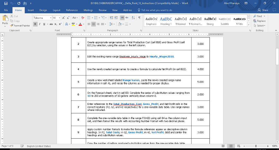Switch to the Mailings tab
Viewport: 279px width, 150px height.
pyautogui.click(x=89, y=10)
